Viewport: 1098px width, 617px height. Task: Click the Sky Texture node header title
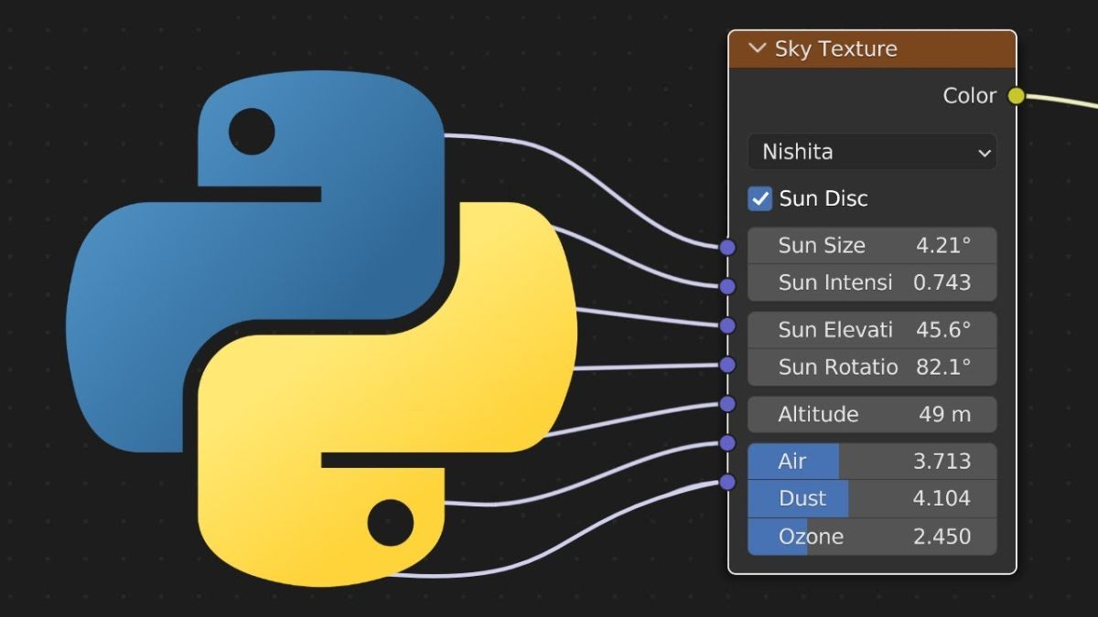point(835,48)
